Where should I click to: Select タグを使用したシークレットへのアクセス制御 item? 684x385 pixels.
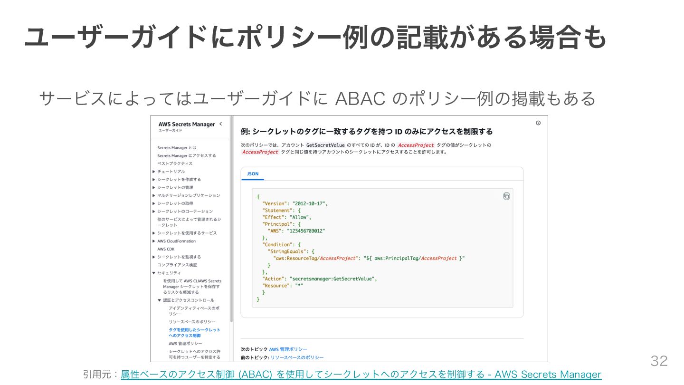(194, 333)
